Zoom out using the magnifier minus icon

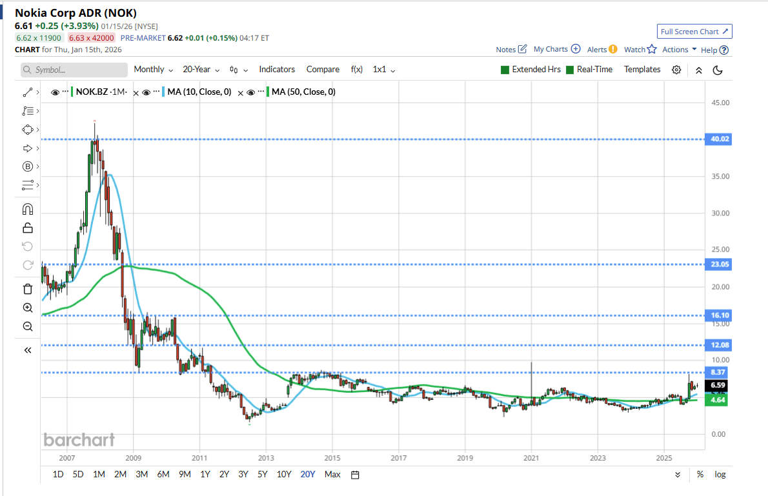point(27,326)
